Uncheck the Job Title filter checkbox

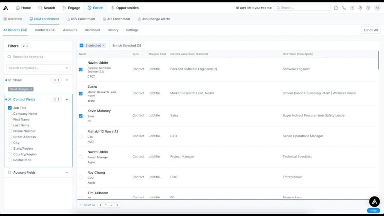click(10, 108)
